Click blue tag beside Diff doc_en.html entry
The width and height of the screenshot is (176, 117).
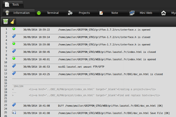pyautogui.click(x=14, y=105)
